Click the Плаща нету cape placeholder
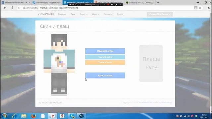Screen dimensions: 212x119 click(x=151, y=63)
